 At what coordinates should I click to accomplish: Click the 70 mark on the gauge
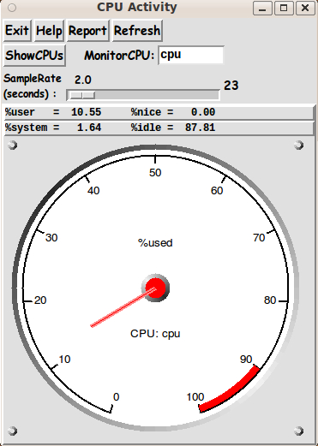tap(259, 237)
